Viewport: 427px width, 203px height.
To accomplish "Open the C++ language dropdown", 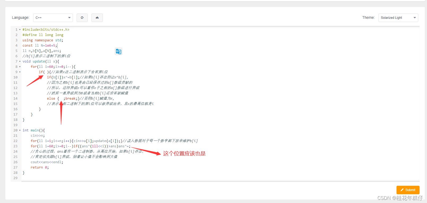I will pos(53,18).
